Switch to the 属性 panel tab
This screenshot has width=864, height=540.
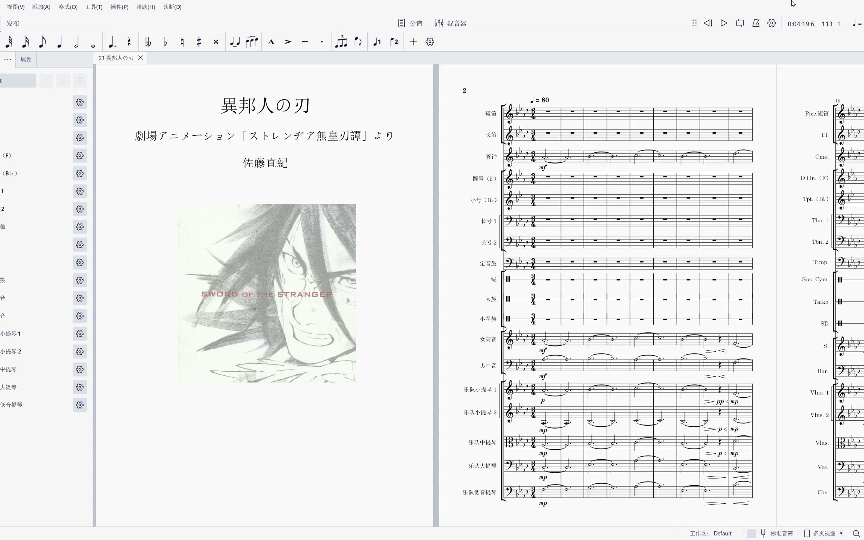[x=26, y=59]
